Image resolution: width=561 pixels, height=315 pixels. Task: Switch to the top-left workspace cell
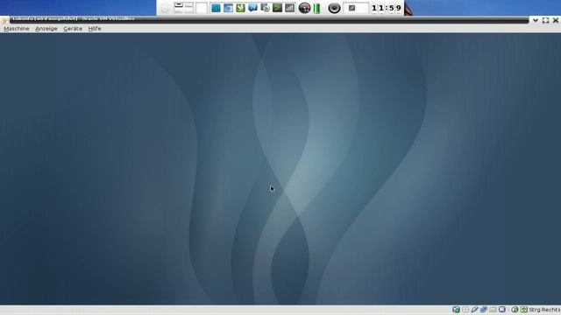click(x=179, y=5)
